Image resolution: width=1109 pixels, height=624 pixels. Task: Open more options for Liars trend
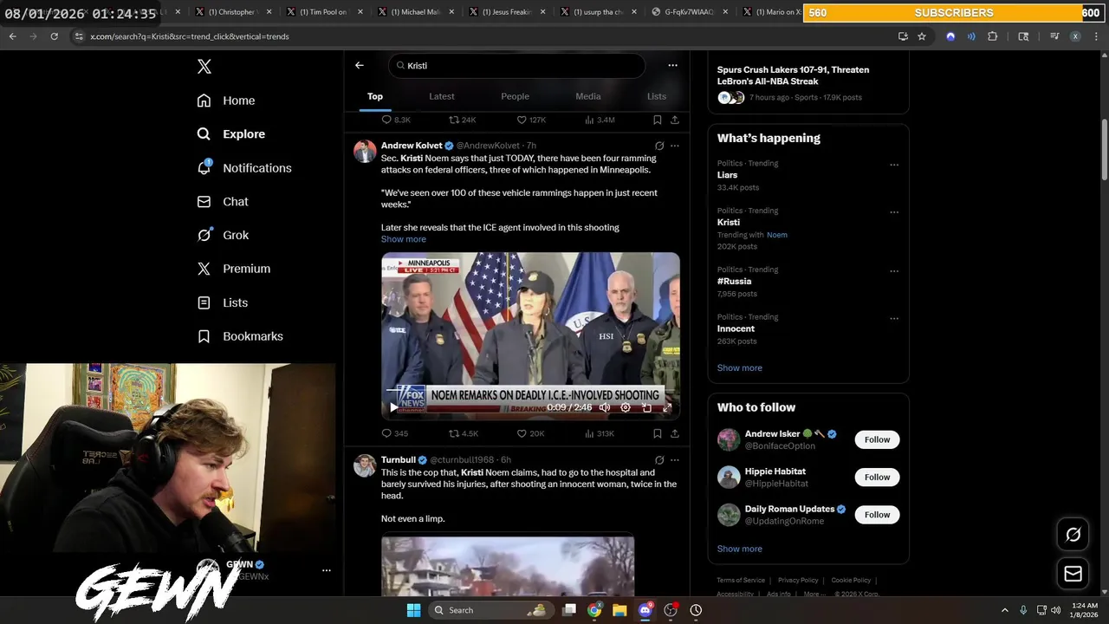pos(894,165)
